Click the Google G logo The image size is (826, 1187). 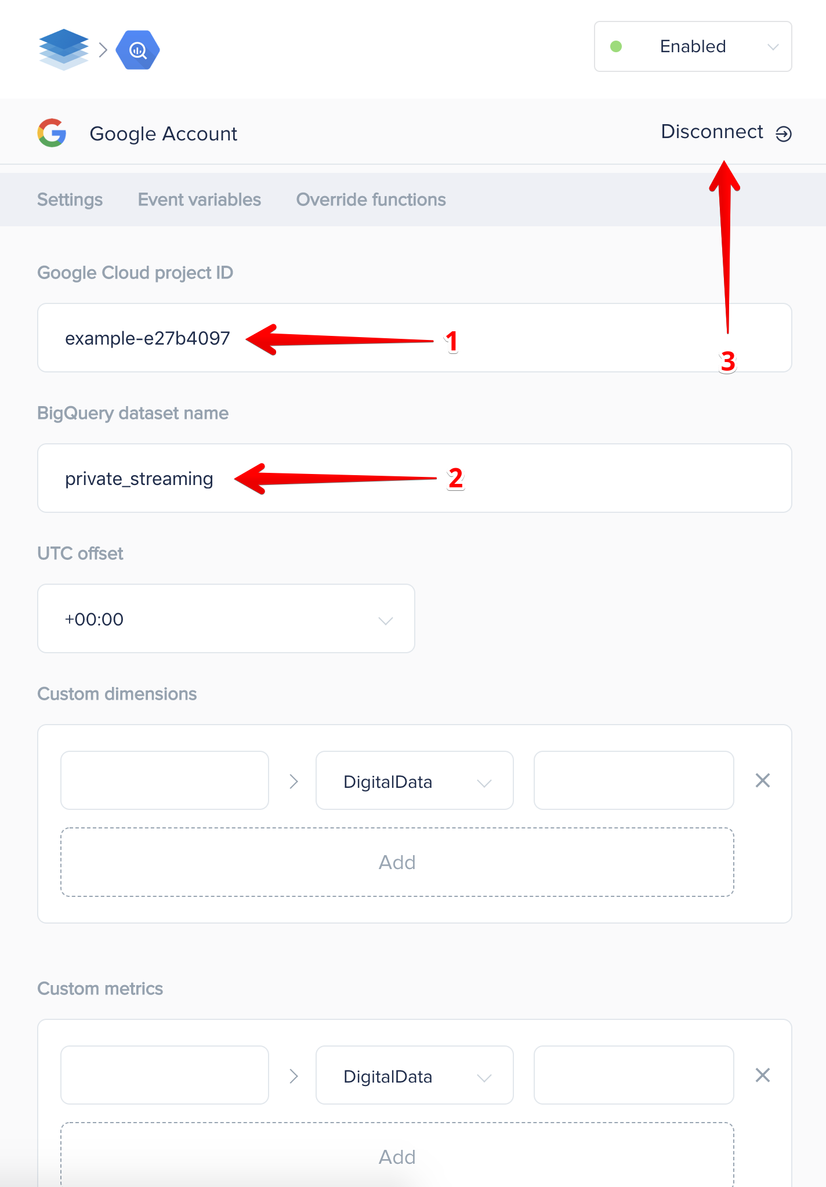pos(52,133)
